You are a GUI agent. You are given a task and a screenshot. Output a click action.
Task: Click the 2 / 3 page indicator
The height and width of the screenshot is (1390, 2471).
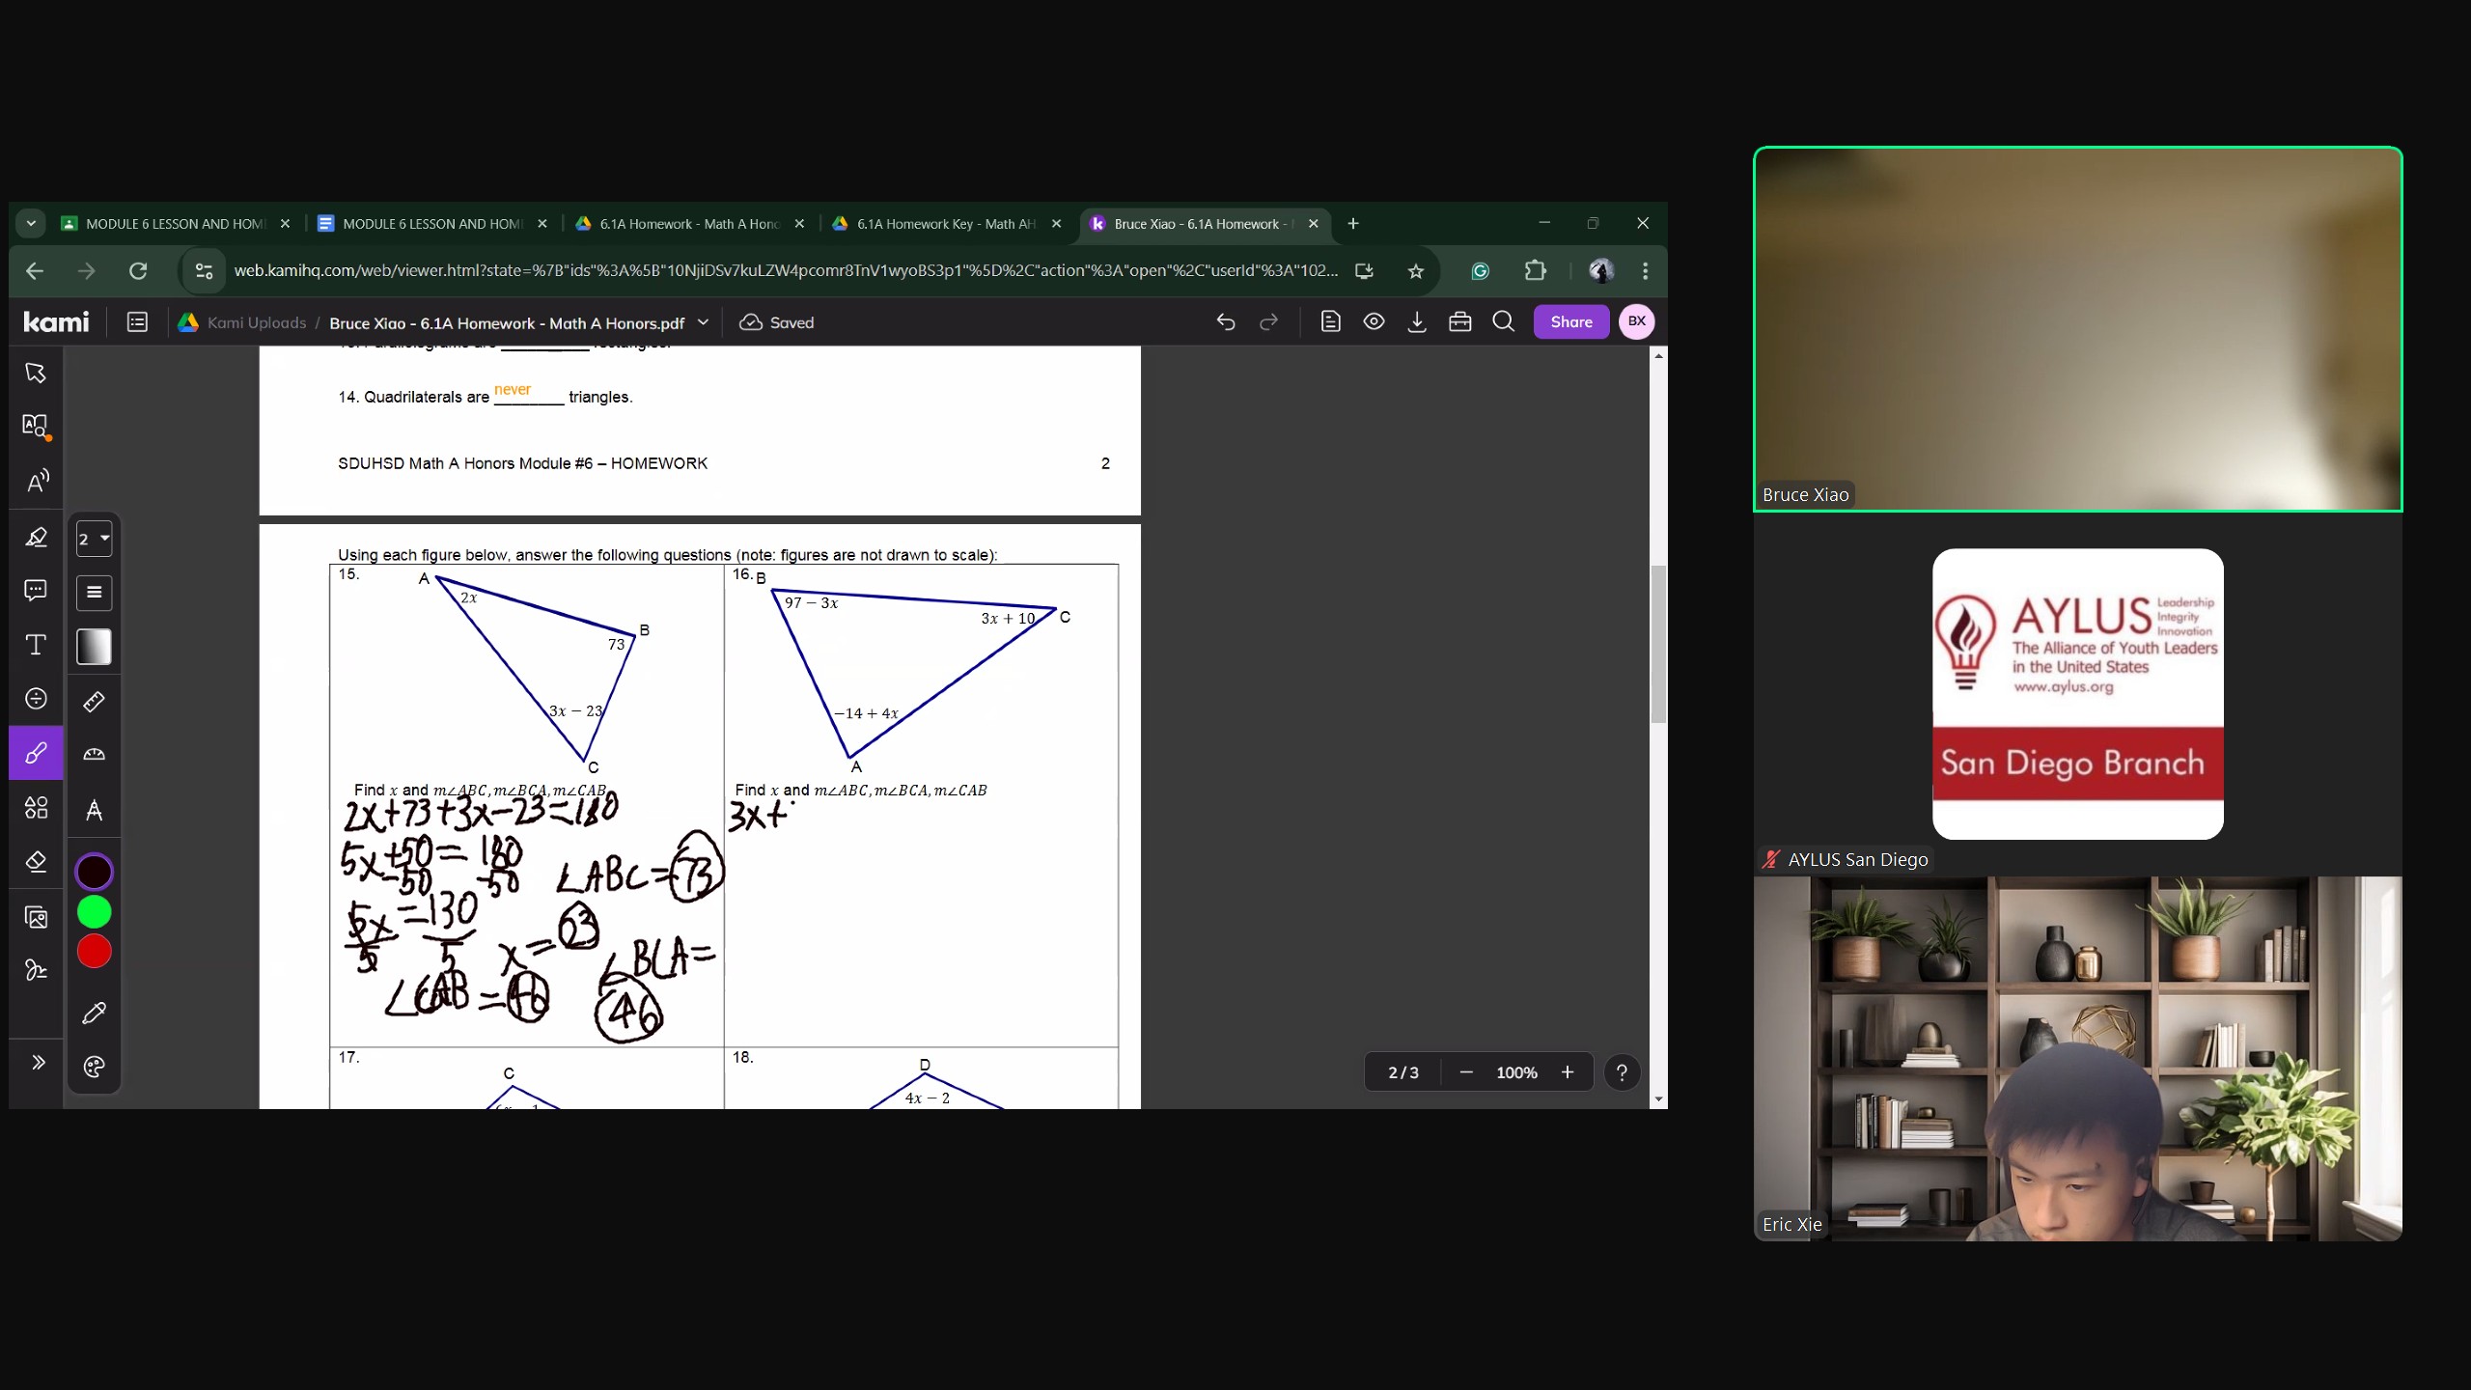coord(1403,1072)
